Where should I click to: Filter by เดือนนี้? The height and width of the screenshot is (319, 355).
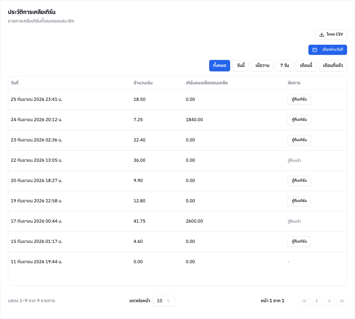(x=306, y=66)
